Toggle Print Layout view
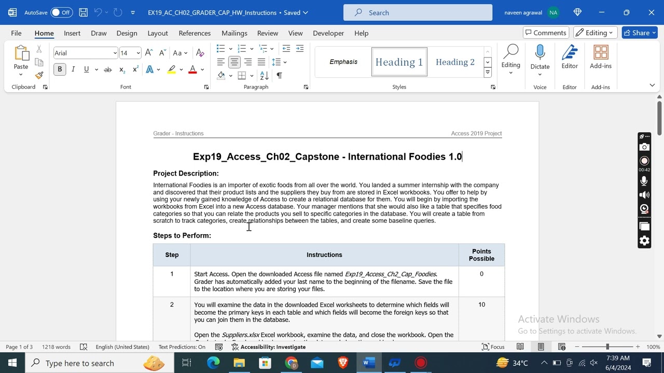Image resolution: width=664 pixels, height=373 pixels. pos(541,347)
